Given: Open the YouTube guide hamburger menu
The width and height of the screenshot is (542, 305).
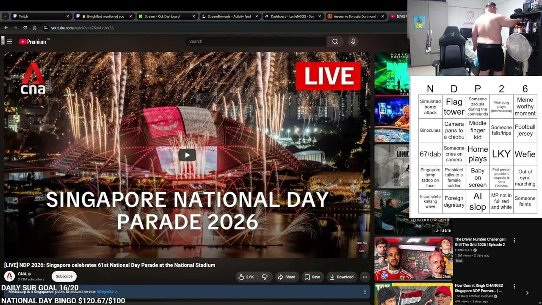Looking at the screenshot, I should pos(9,42).
